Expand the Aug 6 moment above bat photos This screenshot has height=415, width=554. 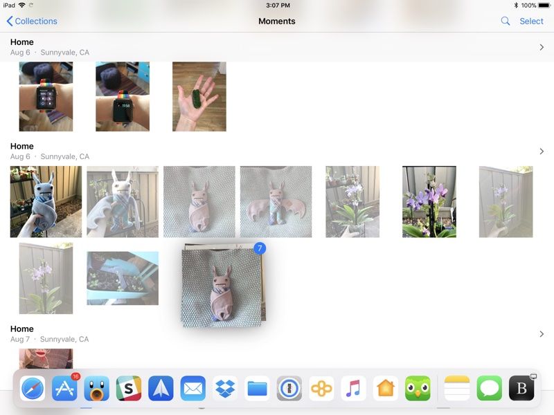[x=542, y=151]
